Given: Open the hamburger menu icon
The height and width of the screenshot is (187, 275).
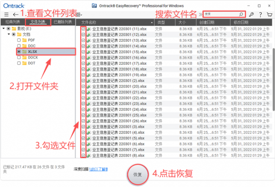Looking at the screenshot, I should click(6, 15).
